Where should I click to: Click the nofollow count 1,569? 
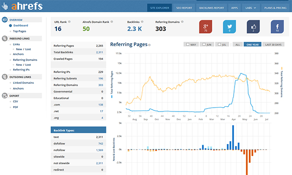pyautogui.click(x=99, y=150)
